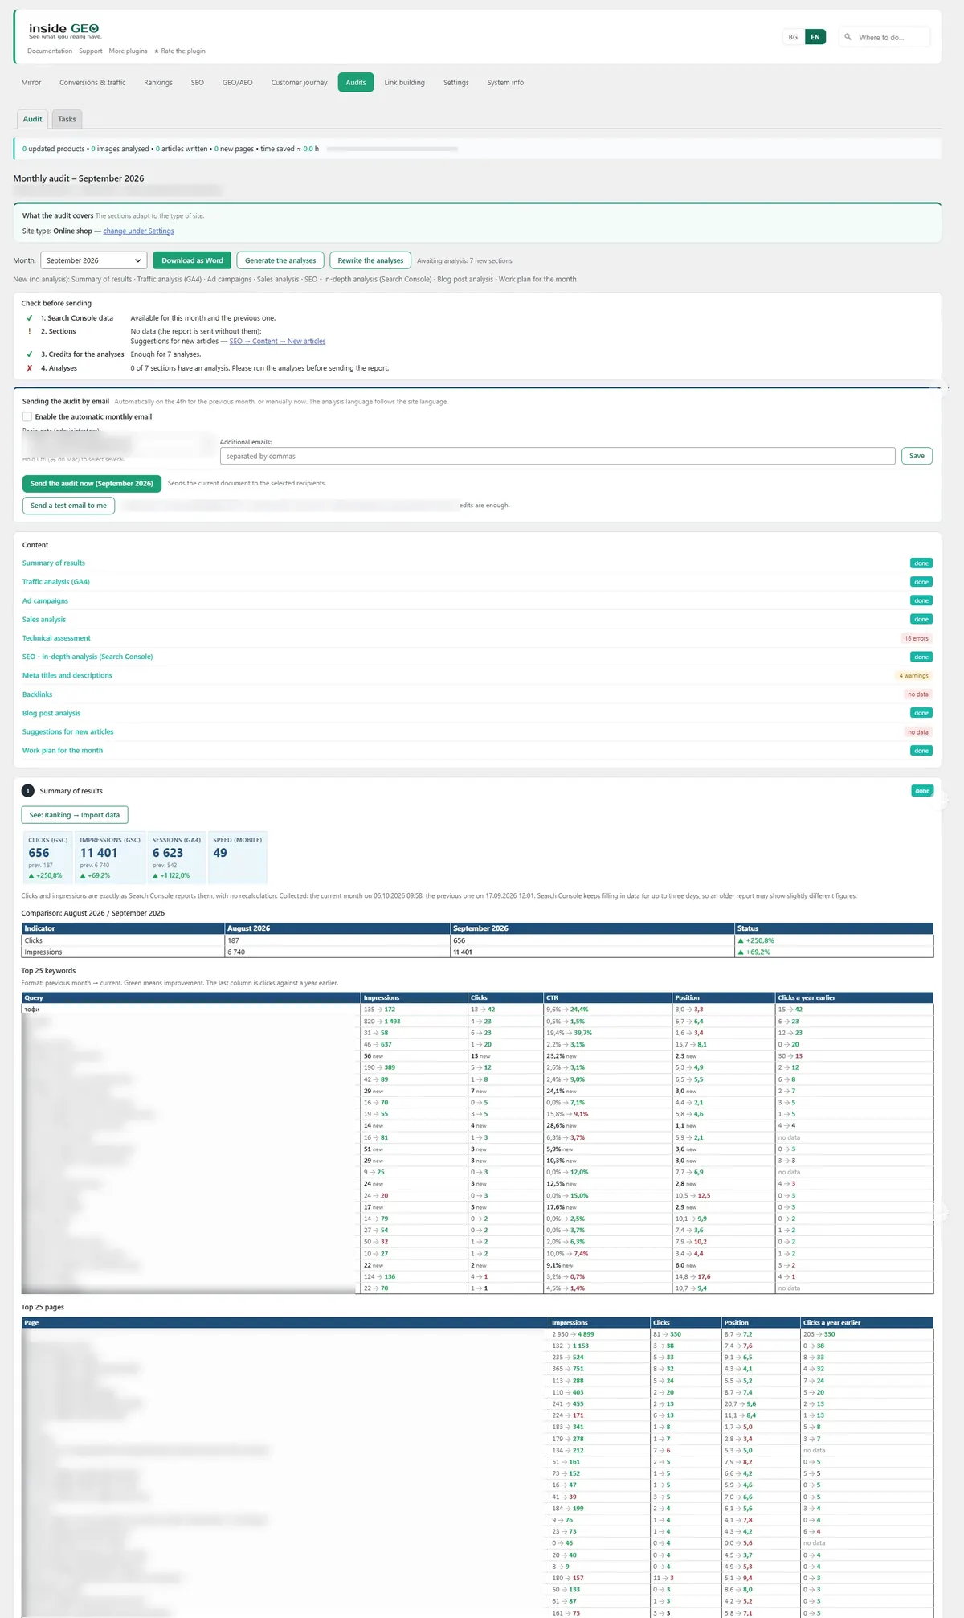Click the Impressions (GSC) 11 401 card
964x1618 pixels.
(x=110, y=858)
